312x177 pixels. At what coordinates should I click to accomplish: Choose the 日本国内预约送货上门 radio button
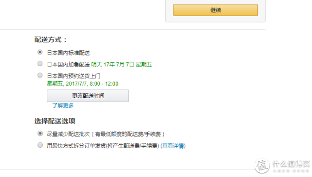coord(40,75)
